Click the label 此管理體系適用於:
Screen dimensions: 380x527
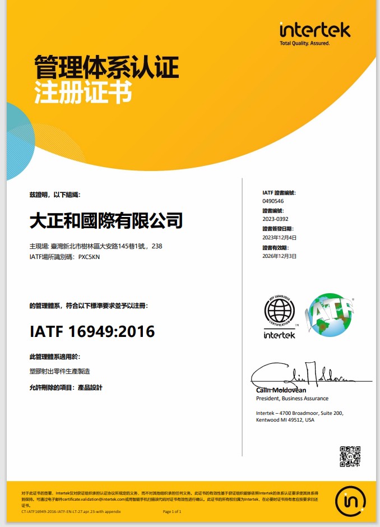click(x=55, y=357)
